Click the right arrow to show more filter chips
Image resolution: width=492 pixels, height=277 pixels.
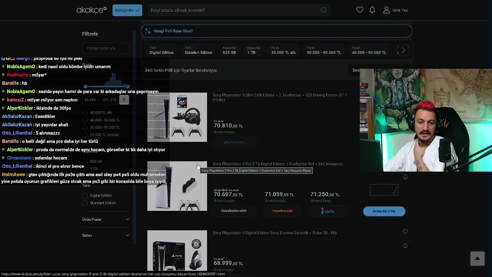click(403, 50)
